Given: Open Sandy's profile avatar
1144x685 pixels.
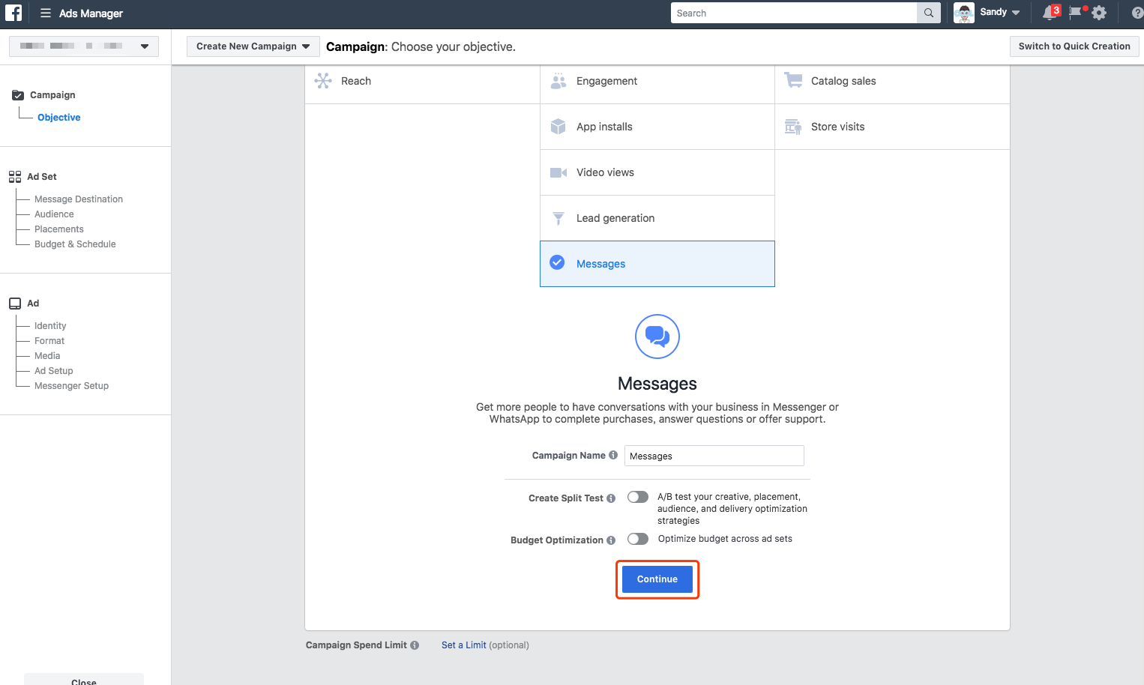Looking at the screenshot, I should coord(964,13).
